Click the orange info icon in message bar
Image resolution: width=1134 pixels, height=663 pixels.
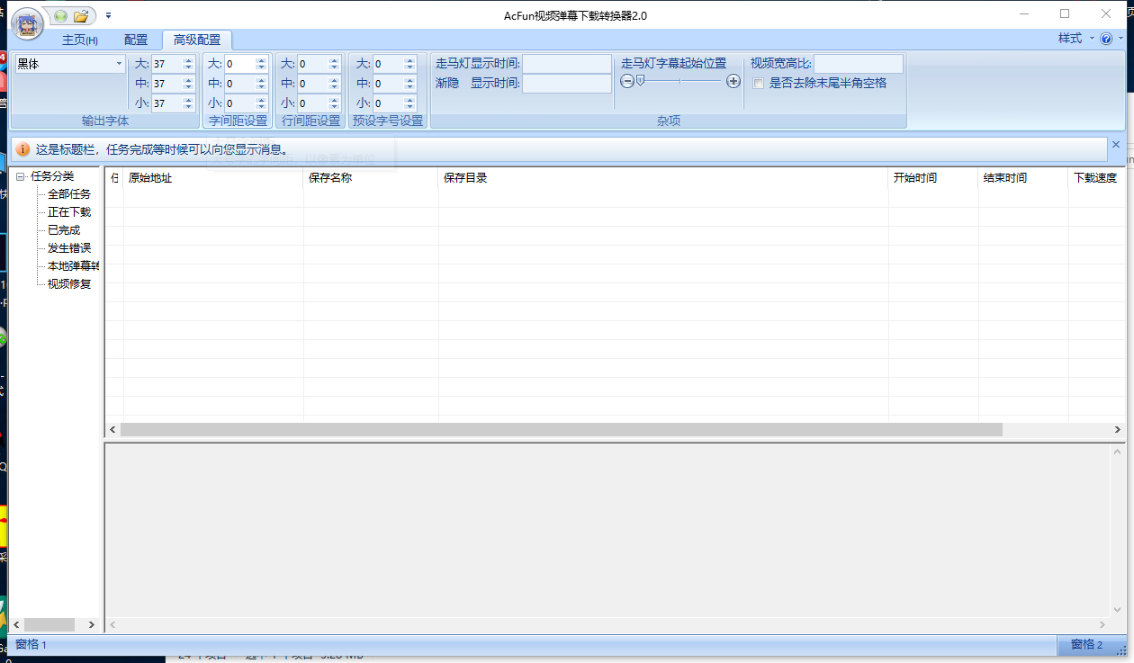tap(23, 149)
